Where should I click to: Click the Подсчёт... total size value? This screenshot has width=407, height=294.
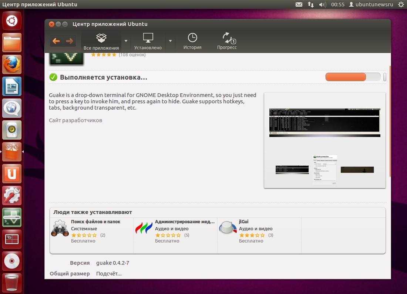click(109, 274)
